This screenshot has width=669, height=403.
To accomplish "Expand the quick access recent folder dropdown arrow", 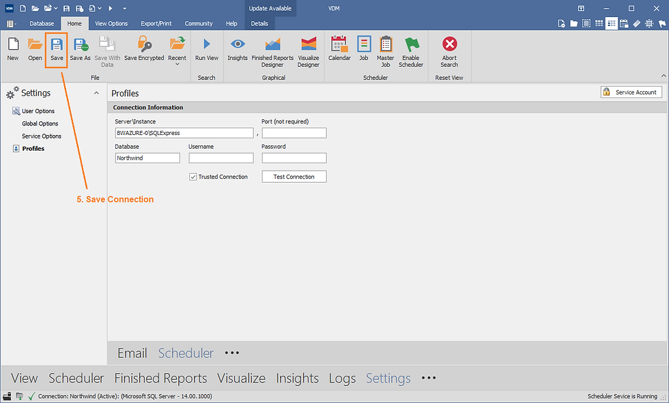I will [x=56, y=8].
